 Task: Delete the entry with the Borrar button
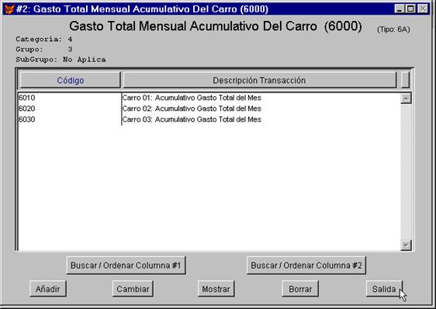300,289
